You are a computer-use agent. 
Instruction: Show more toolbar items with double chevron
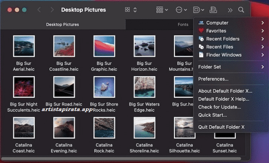[x=230, y=10]
